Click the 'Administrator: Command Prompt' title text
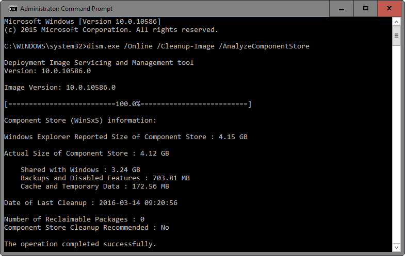 point(68,8)
